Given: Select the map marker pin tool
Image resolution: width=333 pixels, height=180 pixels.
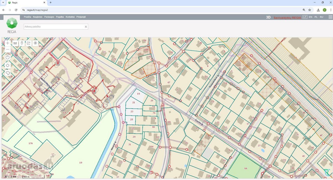Looking at the screenshot, I should (22, 43).
